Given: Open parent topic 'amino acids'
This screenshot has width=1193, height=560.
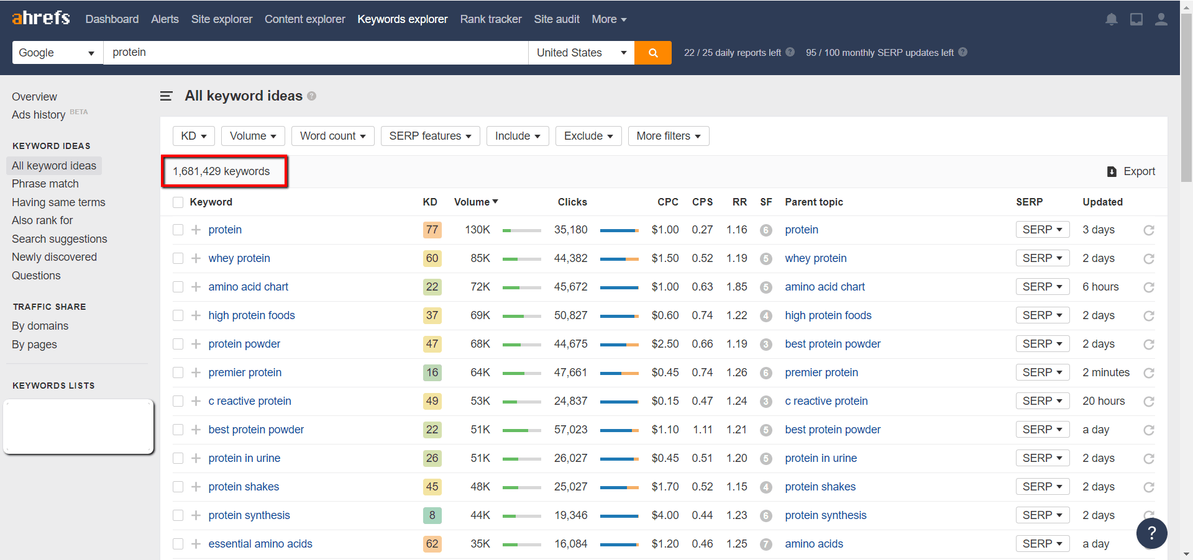Looking at the screenshot, I should (x=814, y=544).
